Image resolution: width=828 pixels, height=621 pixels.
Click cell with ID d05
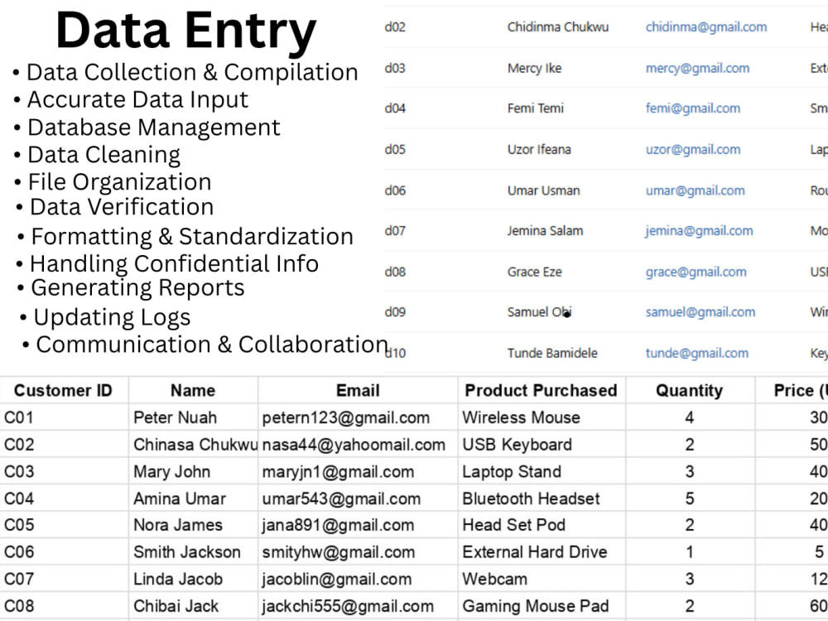(x=395, y=149)
